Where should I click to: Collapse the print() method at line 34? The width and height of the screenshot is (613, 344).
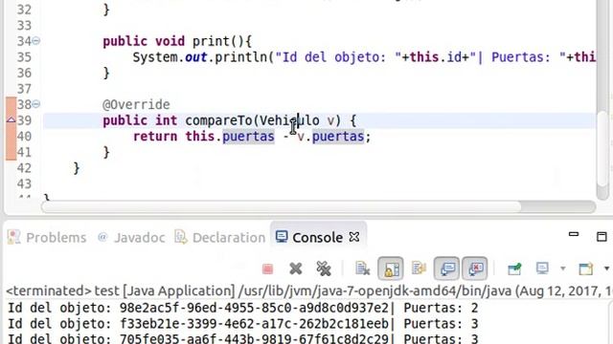36,40
